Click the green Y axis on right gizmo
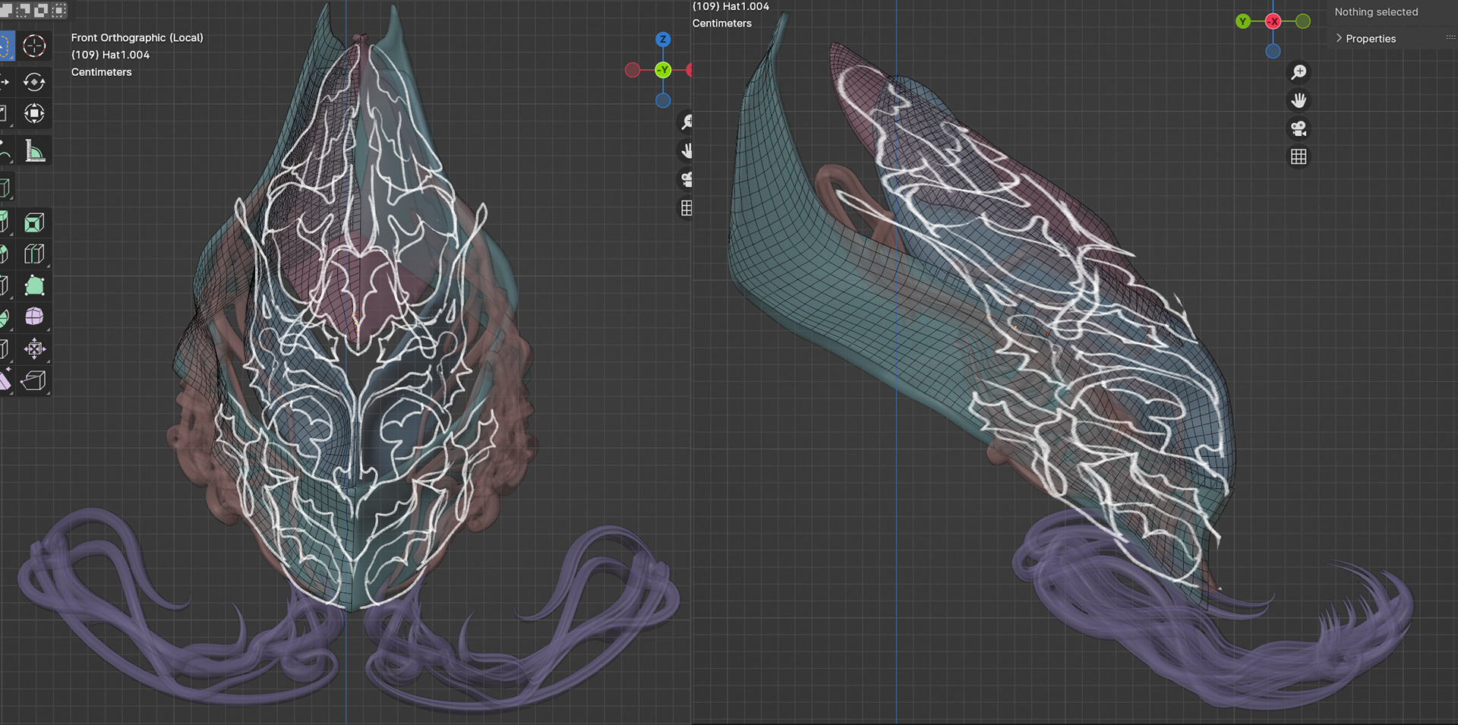 tap(1243, 21)
